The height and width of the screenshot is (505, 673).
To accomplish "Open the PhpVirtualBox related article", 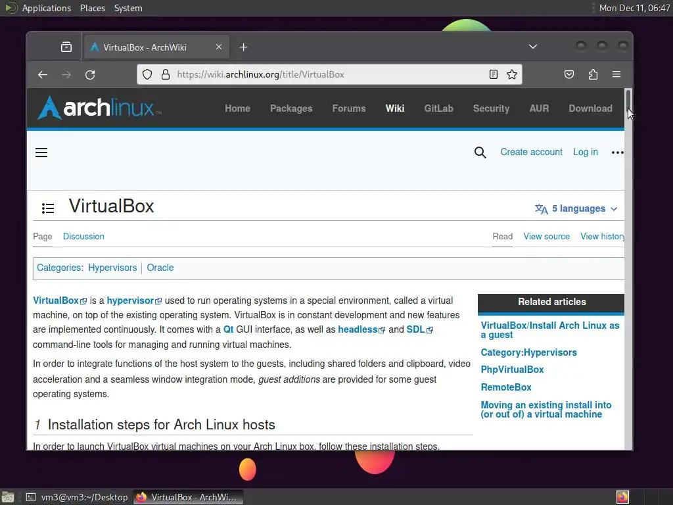I will pos(512,370).
